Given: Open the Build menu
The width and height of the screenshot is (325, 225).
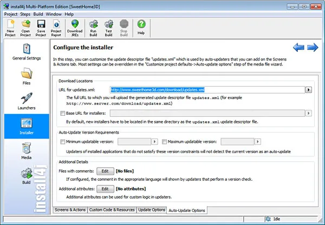Looking at the screenshot, I should (38, 14).
